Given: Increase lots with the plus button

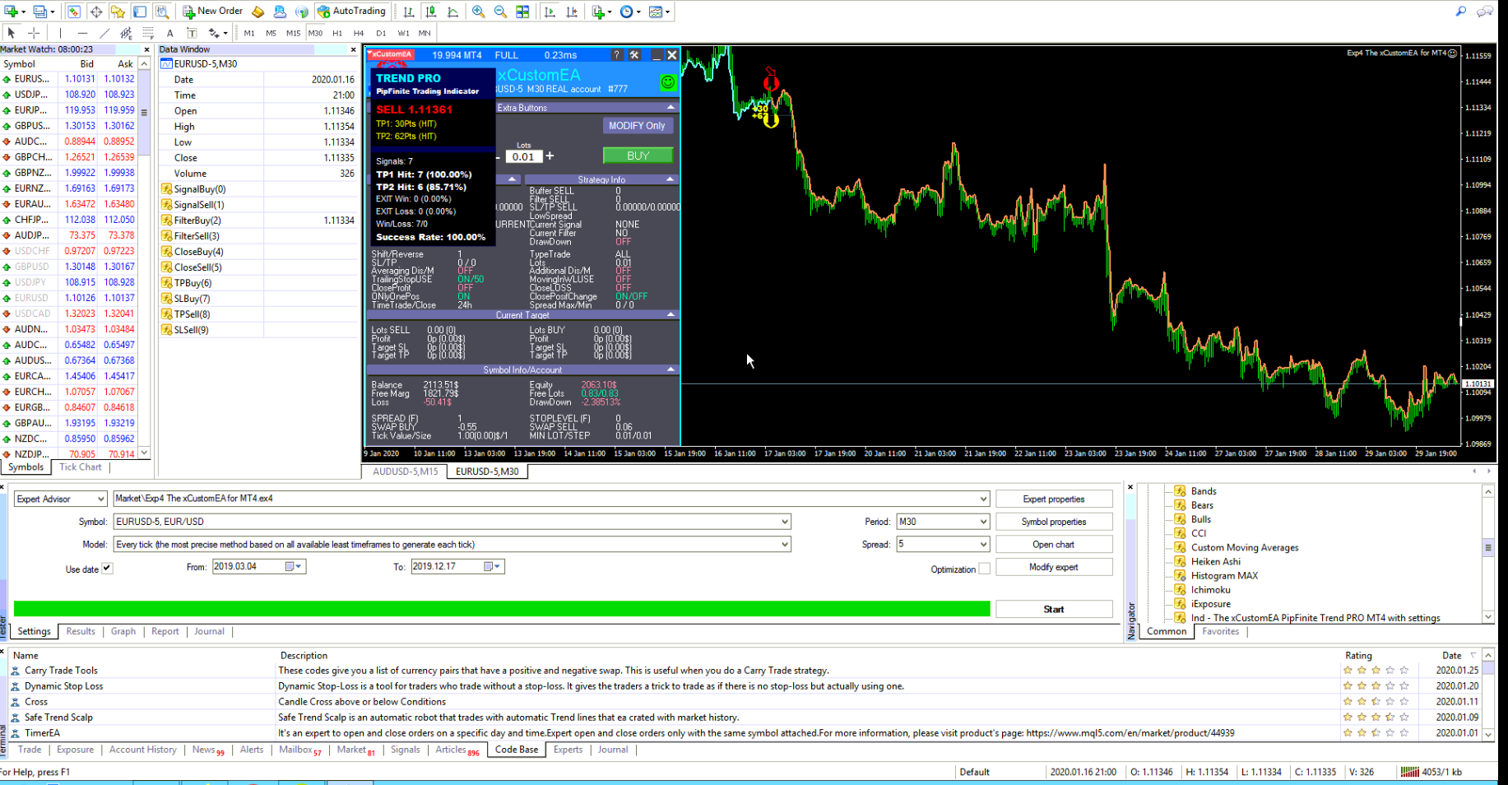Looking at the screenshot, I should click(x=550, y=156).
